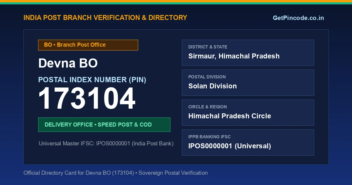
Task: Open the Postal Division info card
Action: pyautogui.click(x=248, y=83)
